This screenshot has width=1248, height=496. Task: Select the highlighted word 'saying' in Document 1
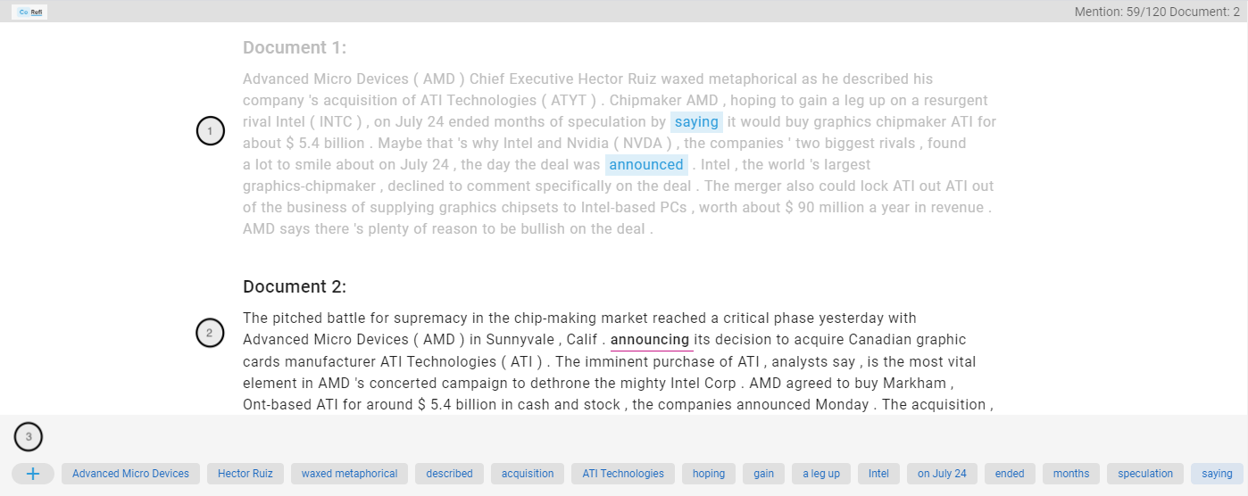[x=696, y=122]
